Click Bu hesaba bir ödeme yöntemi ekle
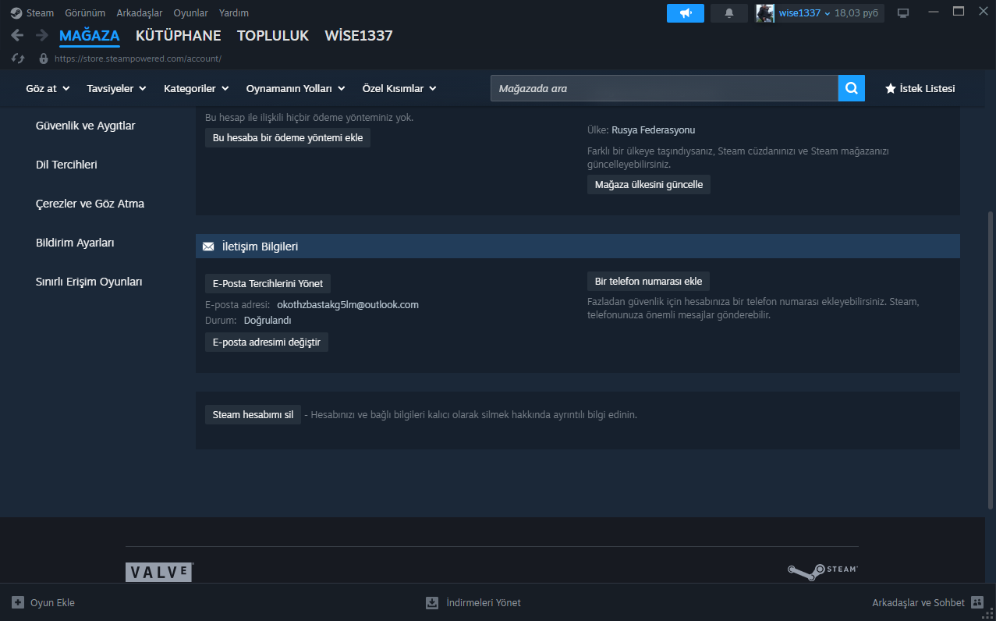The image size is (996, 621). pyautogui.click(x=288, y=137)
